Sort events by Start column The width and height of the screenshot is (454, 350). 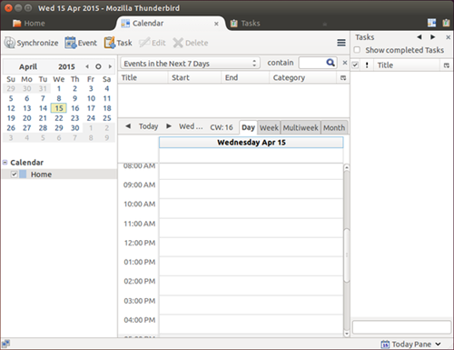pos(194,77)
